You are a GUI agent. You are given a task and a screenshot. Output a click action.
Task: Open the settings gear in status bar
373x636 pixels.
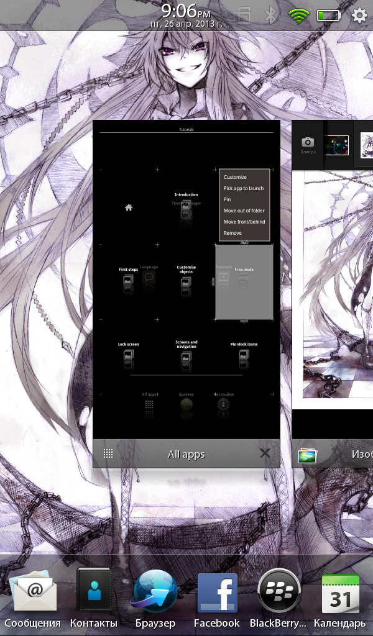coord(359,16)
